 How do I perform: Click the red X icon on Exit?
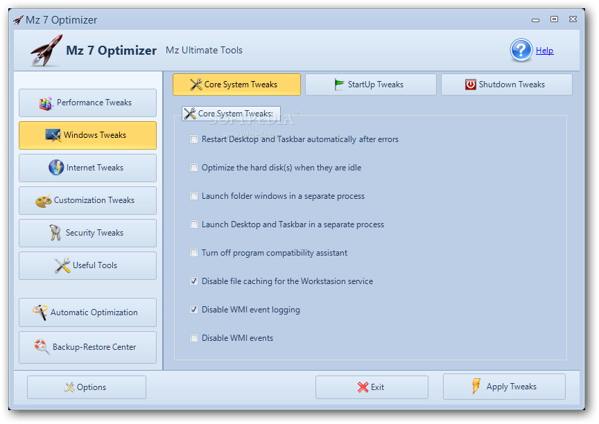point(363,387)
